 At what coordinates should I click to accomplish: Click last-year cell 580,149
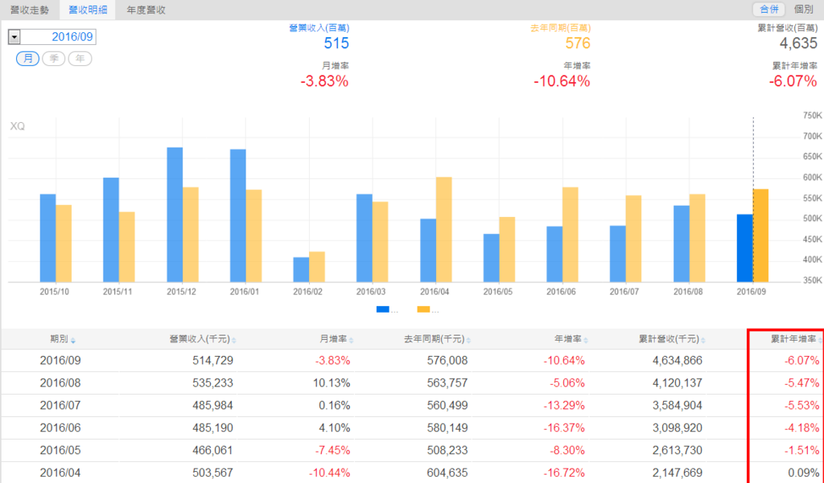(447, 428)
